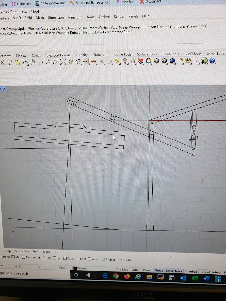
Task: Click the Disconnect button
Action: pyautogui.click(x=150, y=2)
